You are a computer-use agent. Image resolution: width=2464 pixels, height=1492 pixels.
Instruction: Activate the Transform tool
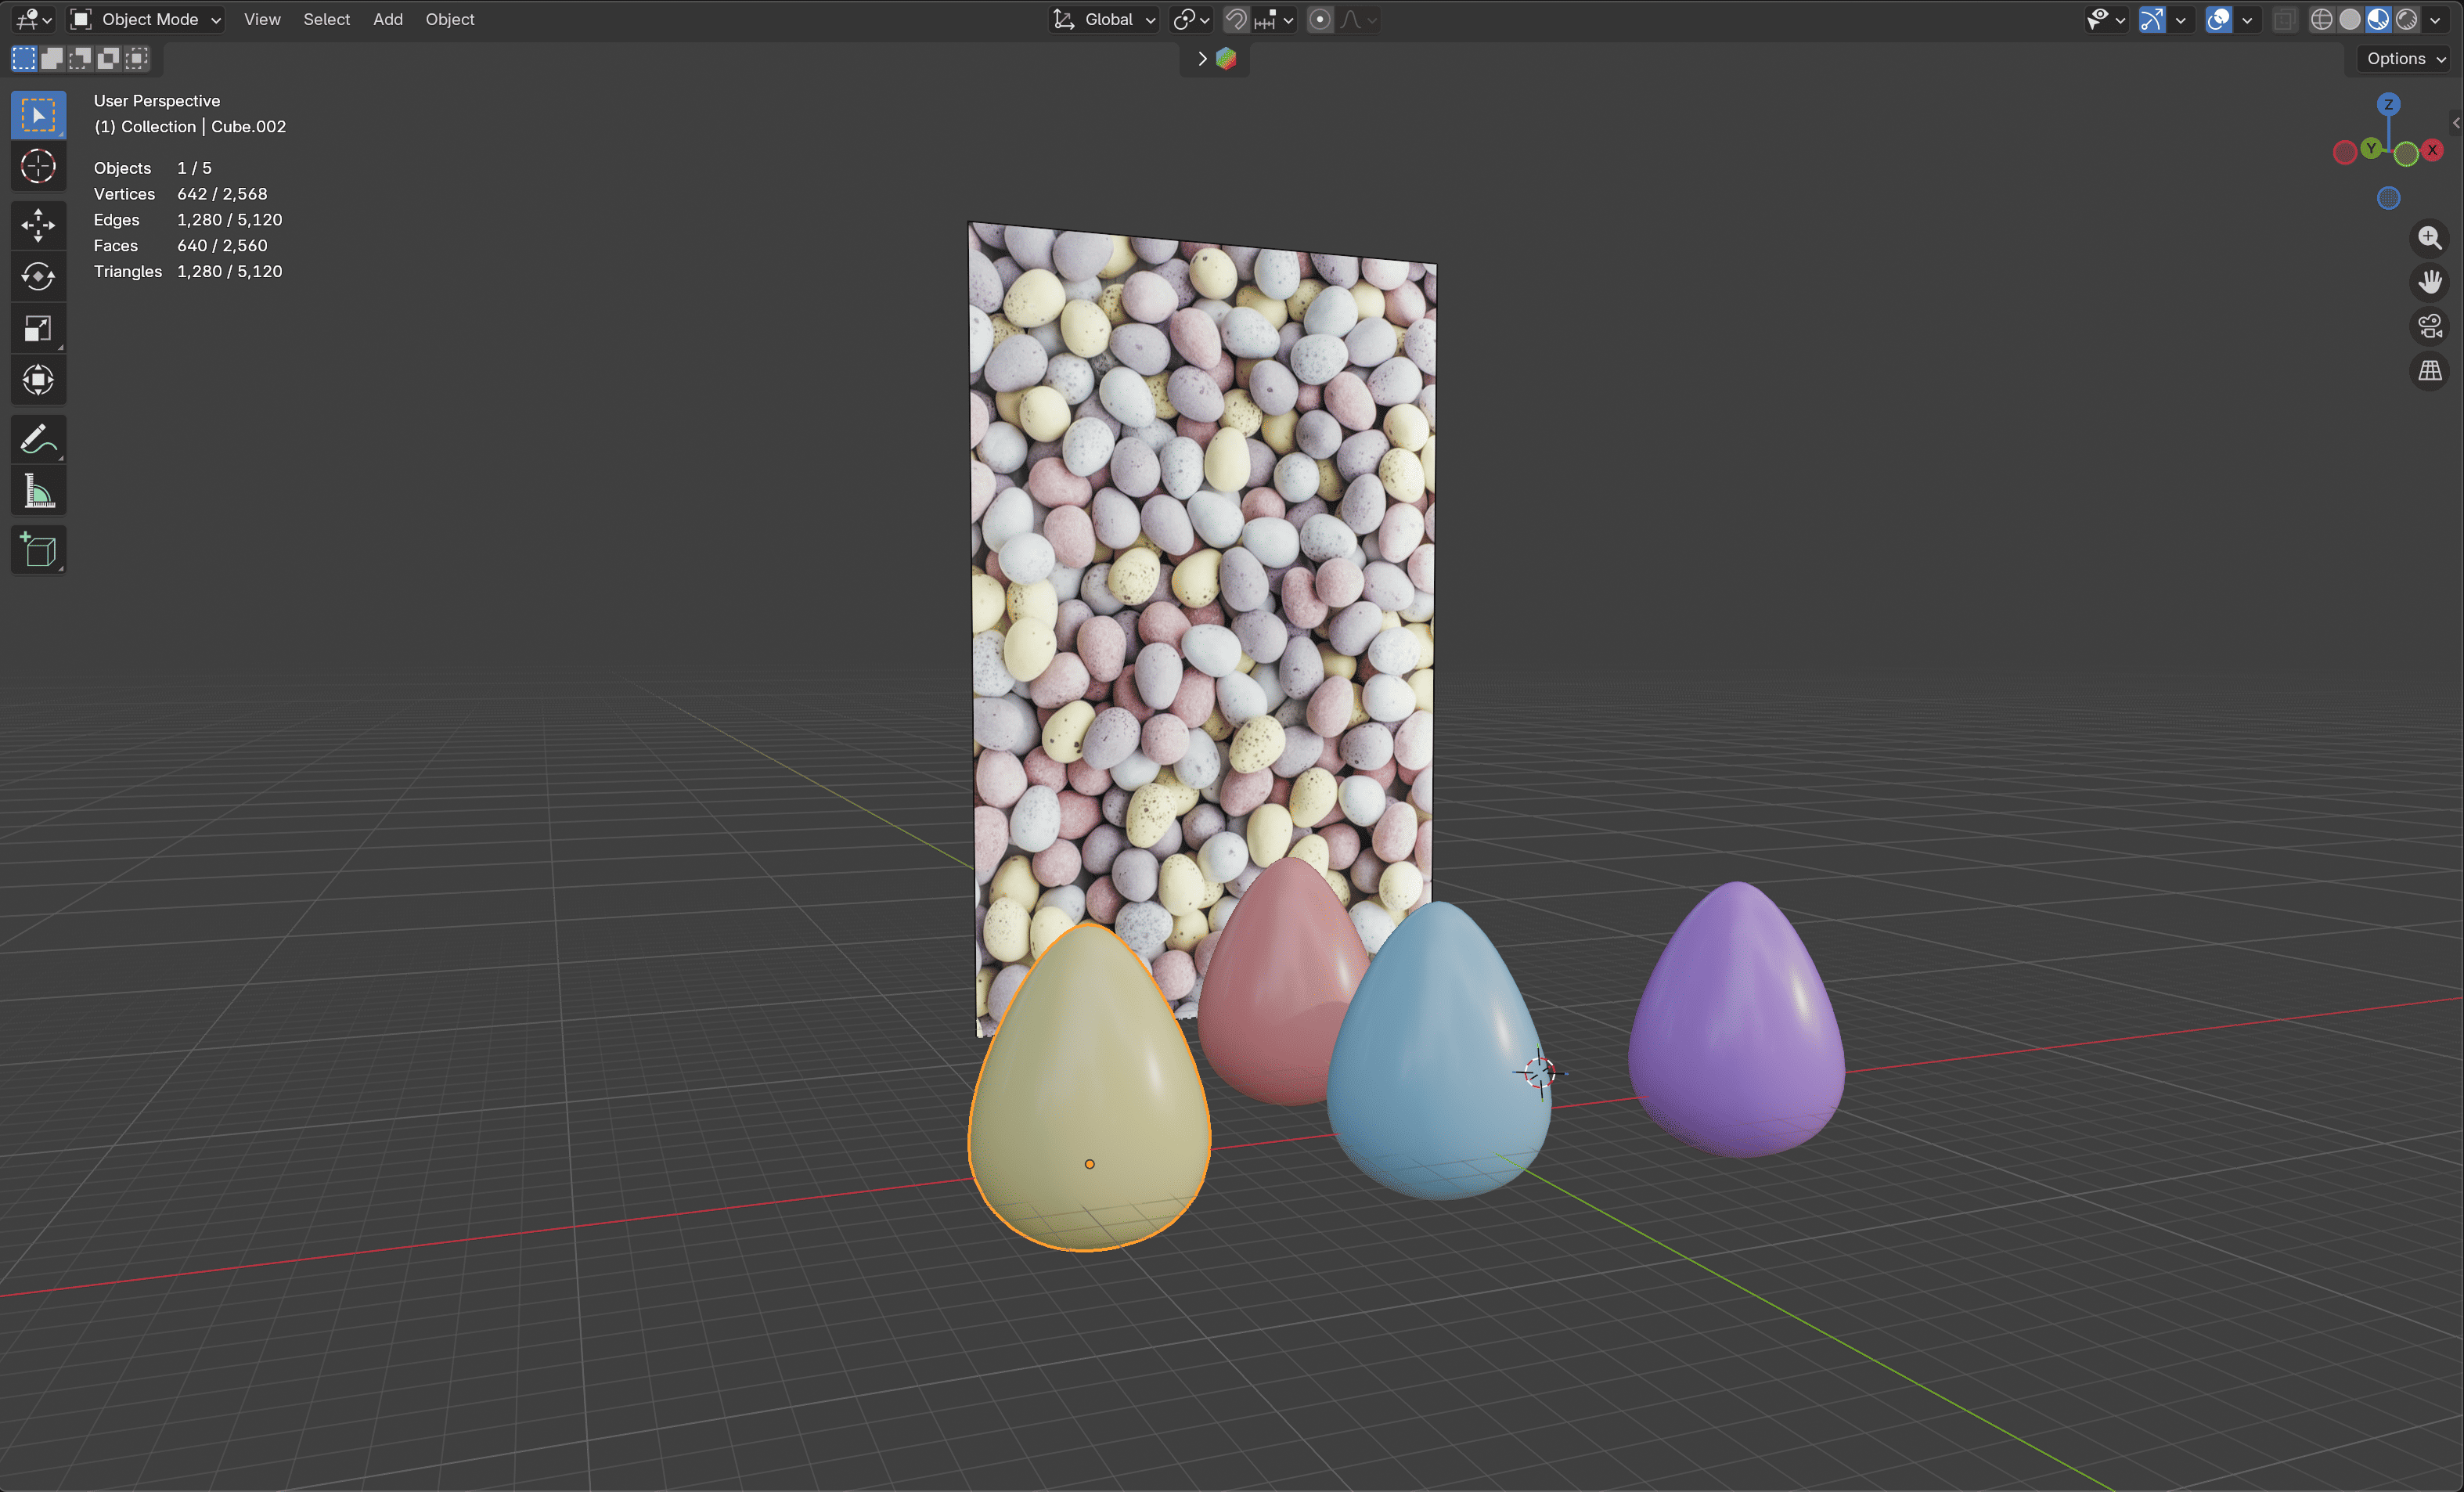(38, 380)
